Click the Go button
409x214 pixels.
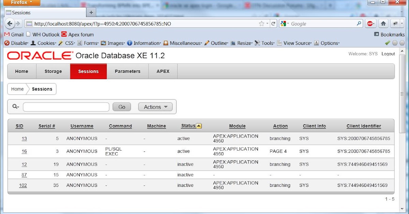[x=122, y=107]
